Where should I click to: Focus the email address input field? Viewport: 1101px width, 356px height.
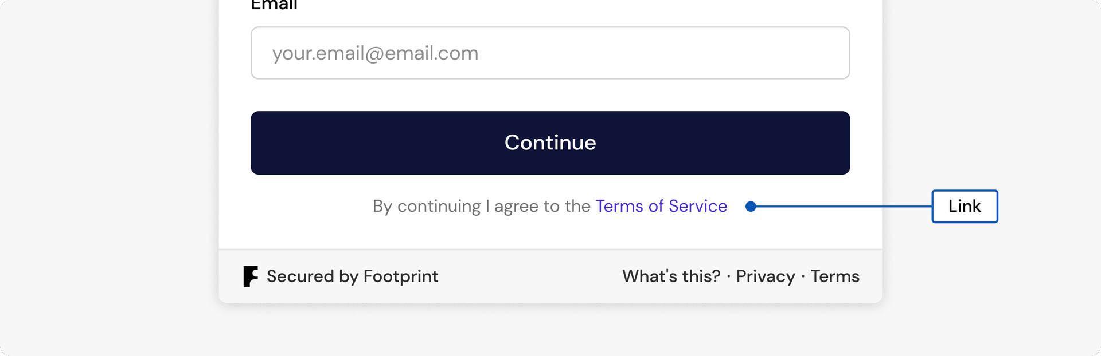click(x=550, y=53)
